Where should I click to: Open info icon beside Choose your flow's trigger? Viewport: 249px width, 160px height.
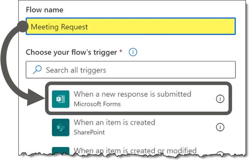tap(133, 52)
